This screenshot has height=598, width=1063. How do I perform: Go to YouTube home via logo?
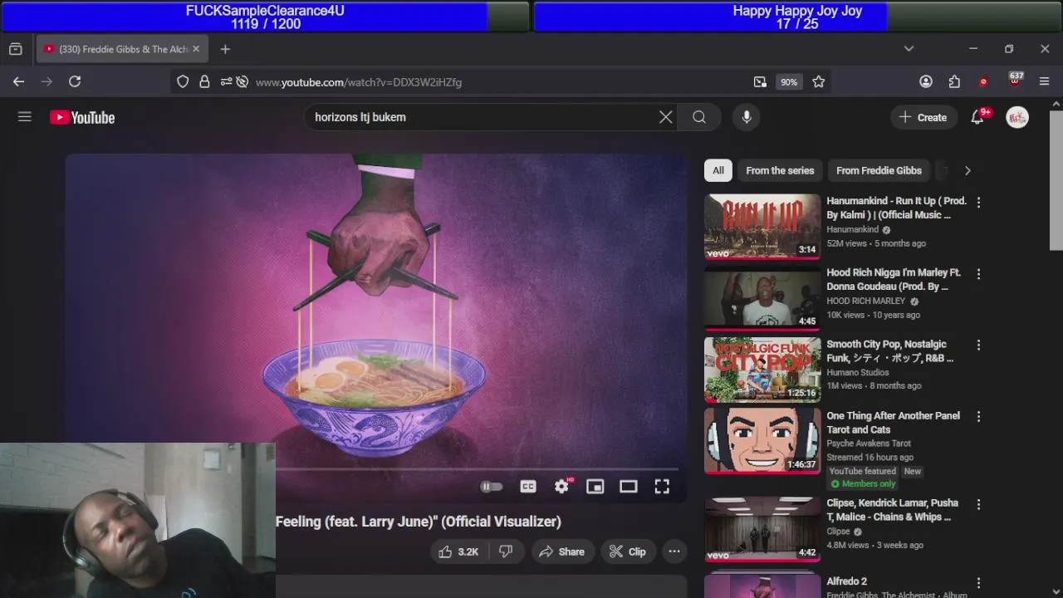pos(82,117)
